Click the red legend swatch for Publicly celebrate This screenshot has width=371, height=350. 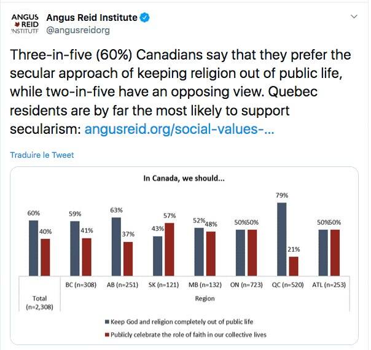(107, 335)
